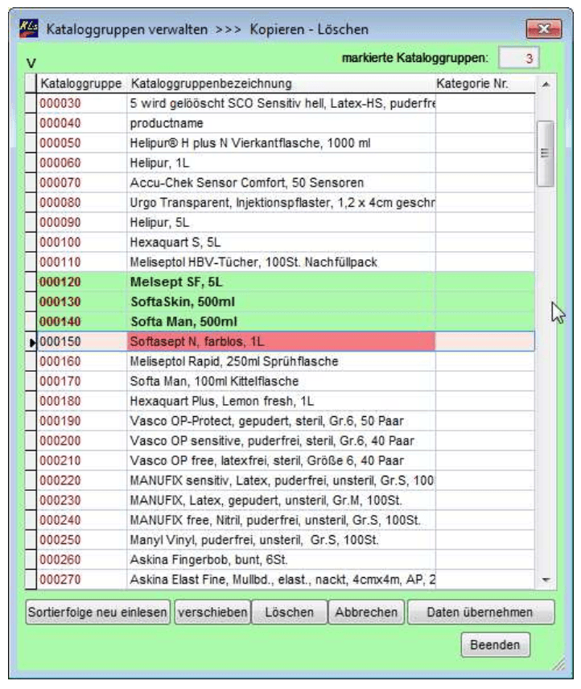Click 'Hexaquart Plus, Lemon fresh, 1L'
The image size is (581, 689).
point(281,401)
